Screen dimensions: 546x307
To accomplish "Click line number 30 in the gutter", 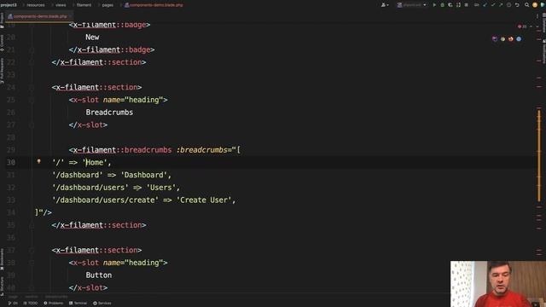I will click(x=11, y=163).
